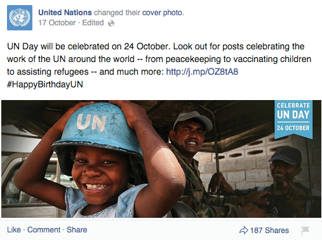Click the post text about UN Day
322x240 pixels.
pyautogui.click(x=159, y=65)
